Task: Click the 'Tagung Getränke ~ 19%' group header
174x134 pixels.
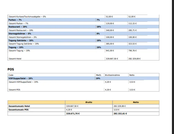Action: [21, 40]
